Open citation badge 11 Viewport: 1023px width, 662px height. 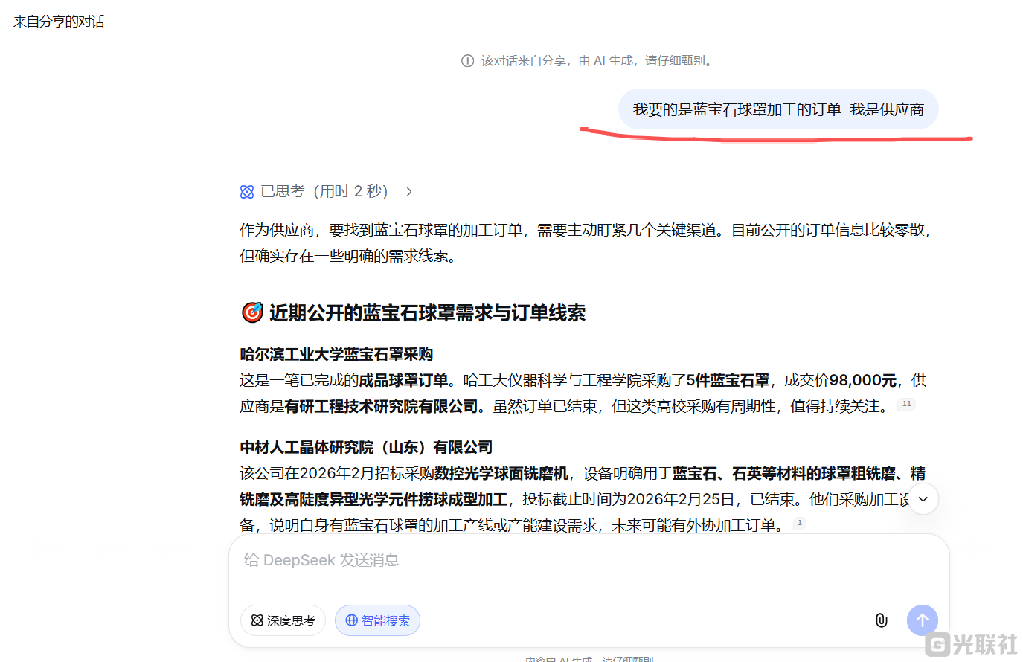(906, 404)
